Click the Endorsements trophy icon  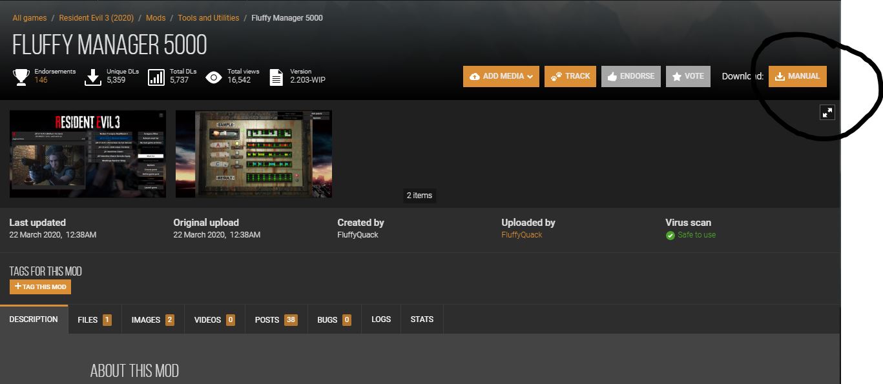[x=21, y=77]
